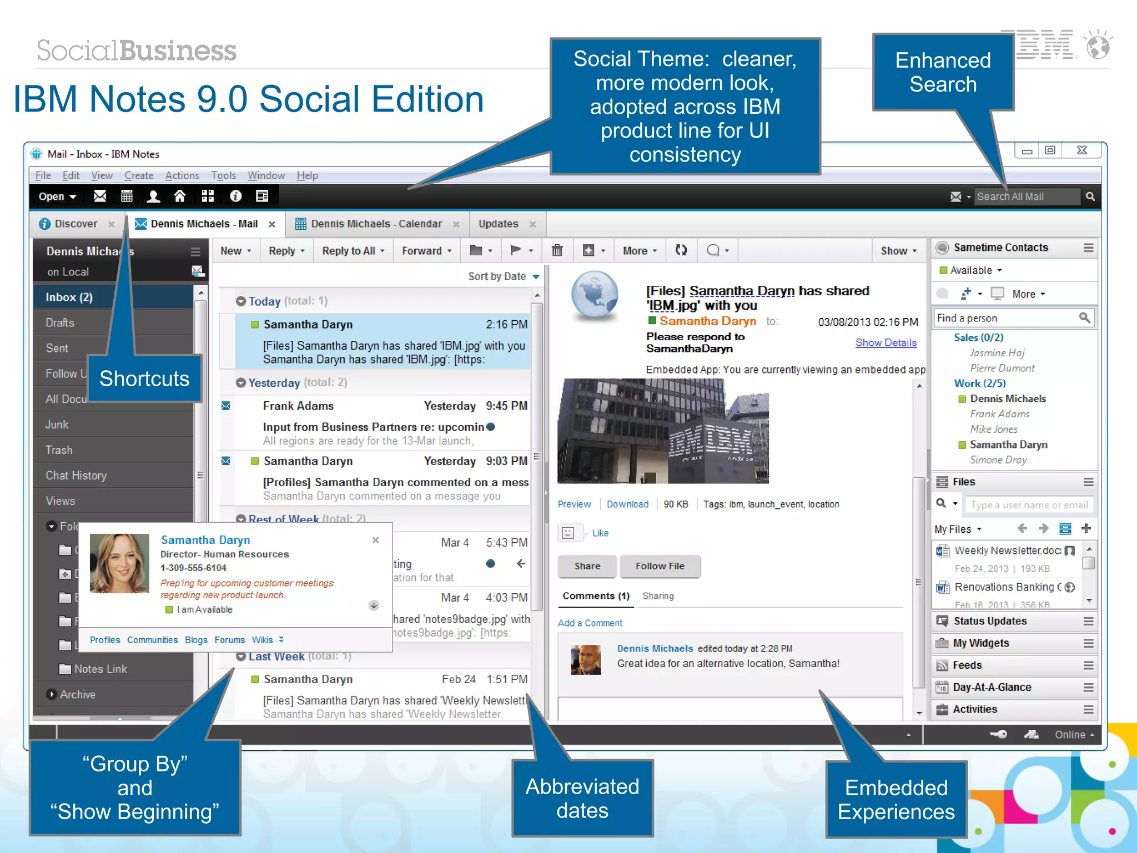Image resolution: width=1137 pixels, height=853 pixels.
Task: Select the Inbox (2) folder
Action: pyautogui.click(x=113, y=297)
